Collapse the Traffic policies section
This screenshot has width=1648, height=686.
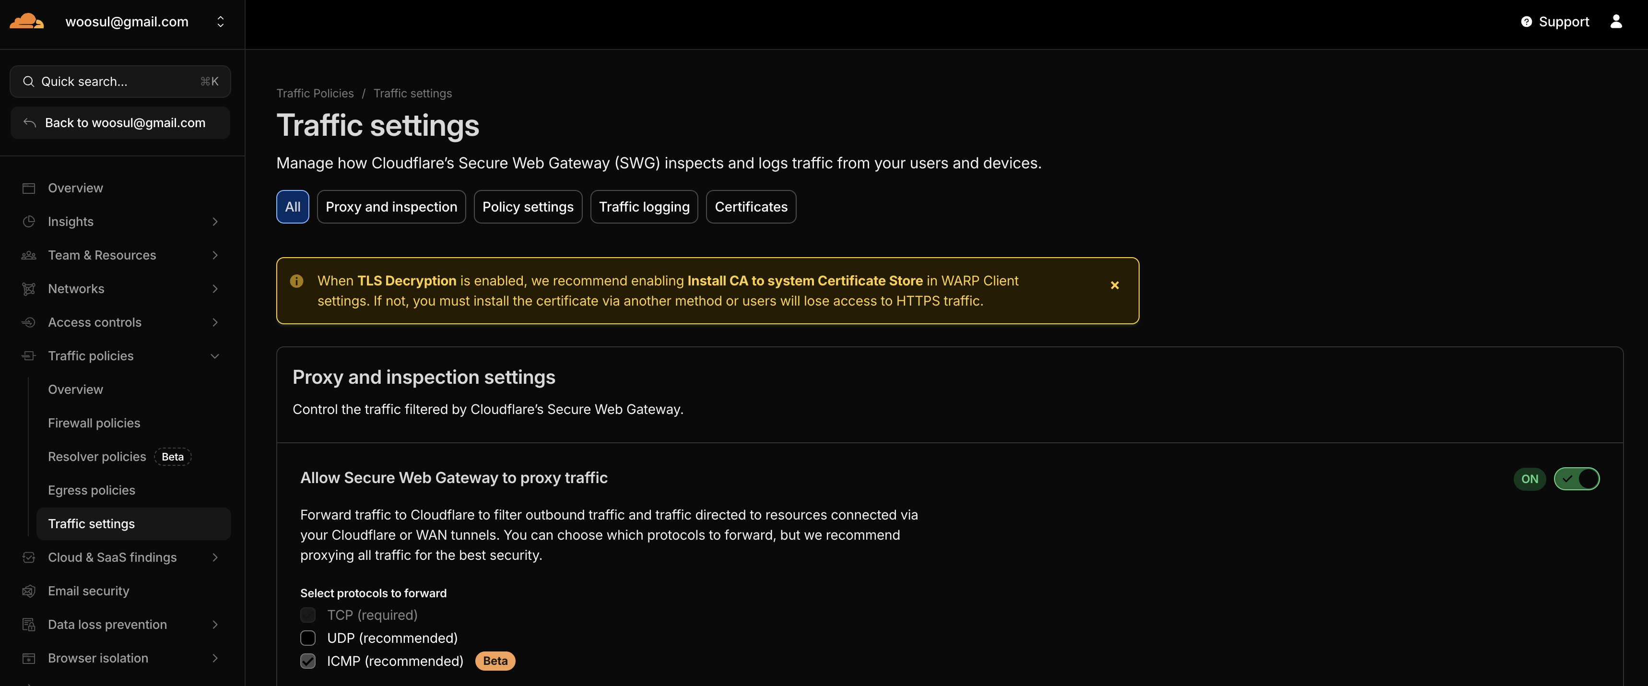coord(214,356)
